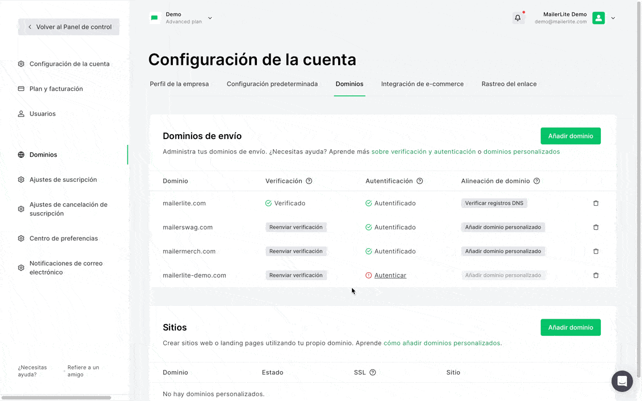Click mailerlite.com domain name
Viewport: 642px width, 401px height.
(x=184, y=203)
